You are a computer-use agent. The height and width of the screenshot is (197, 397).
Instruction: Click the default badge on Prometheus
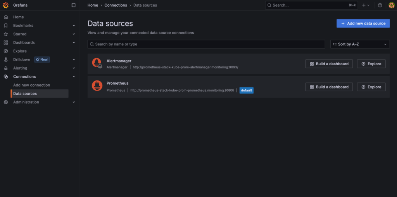coord(246,91)
